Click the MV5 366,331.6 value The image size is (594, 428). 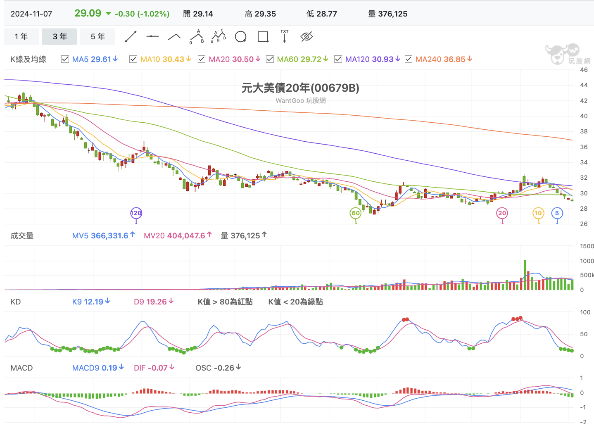pyautogui.click(x=103, y=235)
